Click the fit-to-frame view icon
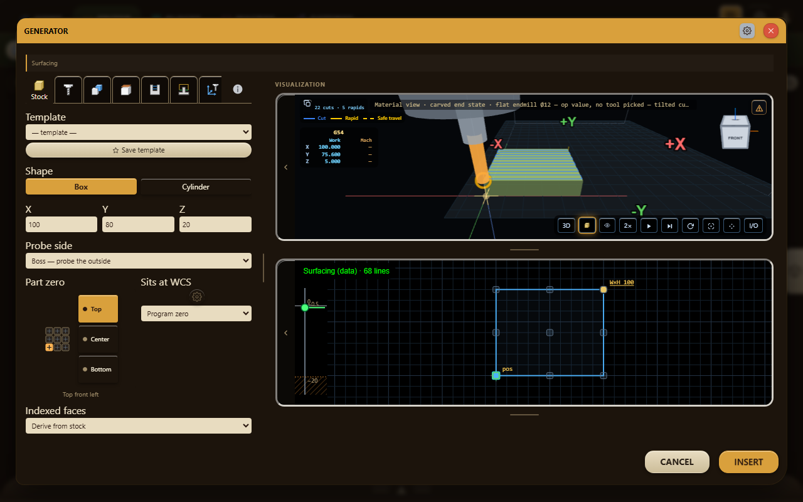The height and width of the screenshot is (502, 803). (711, 225)
